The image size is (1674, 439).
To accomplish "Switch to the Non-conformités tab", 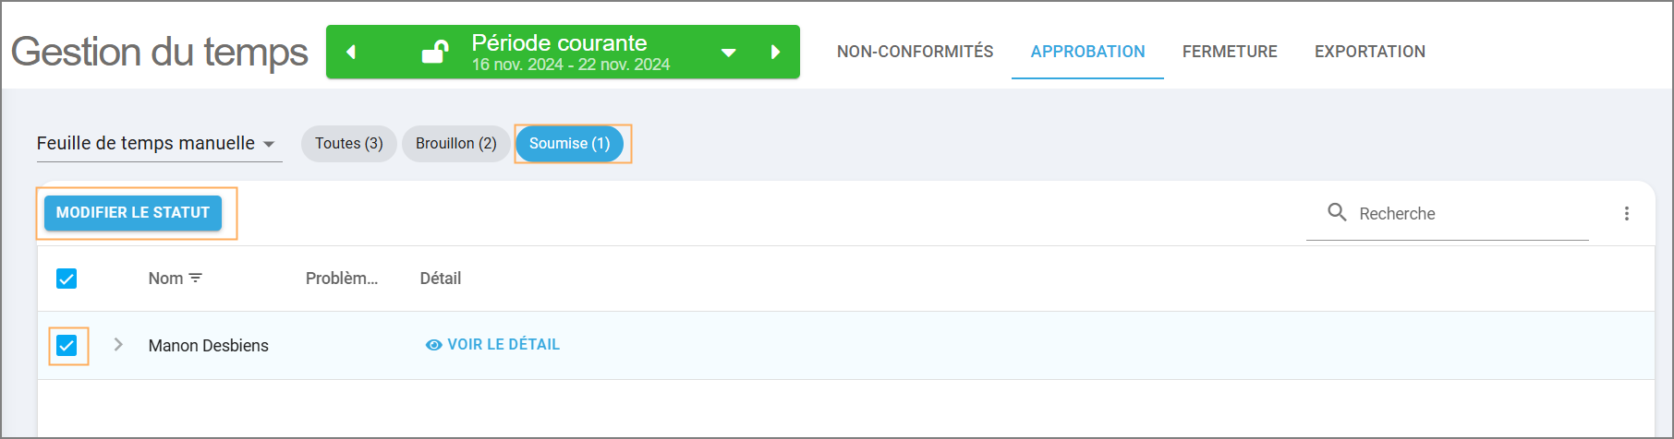I will (x=915, y=52).
